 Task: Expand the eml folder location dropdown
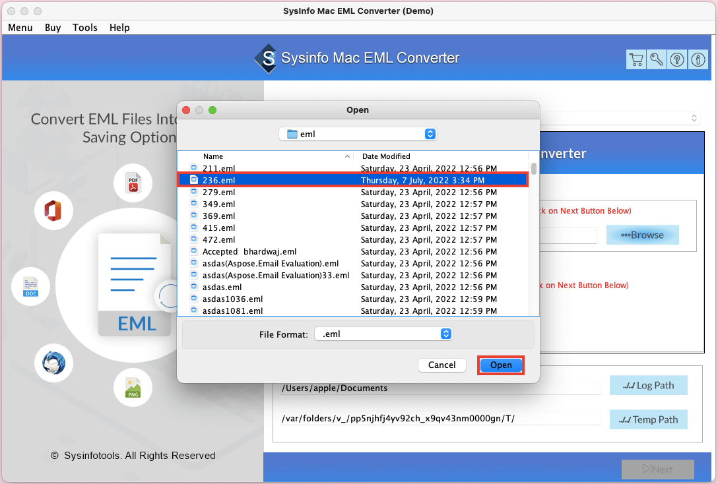pyautogui.click(x=430, y=134)
